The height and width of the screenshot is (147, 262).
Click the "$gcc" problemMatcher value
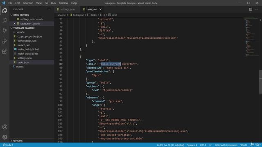[x=97, y=75]
